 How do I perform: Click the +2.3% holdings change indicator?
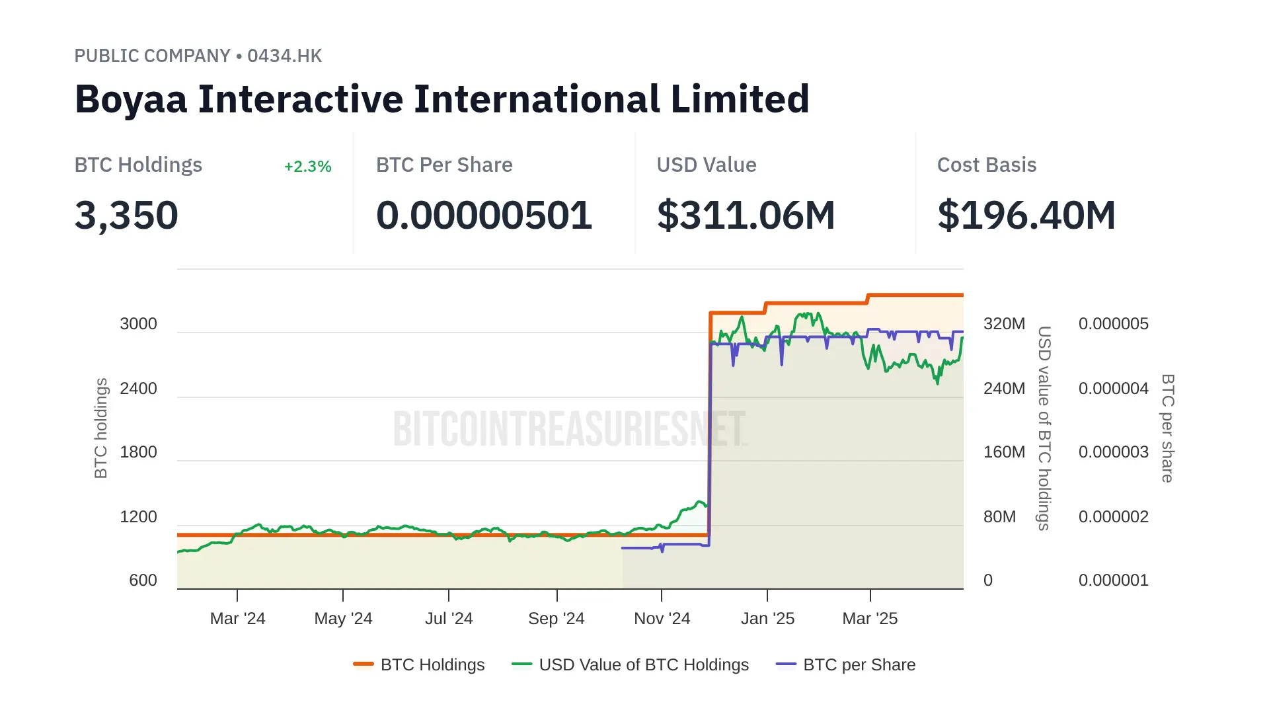[307, 167]
